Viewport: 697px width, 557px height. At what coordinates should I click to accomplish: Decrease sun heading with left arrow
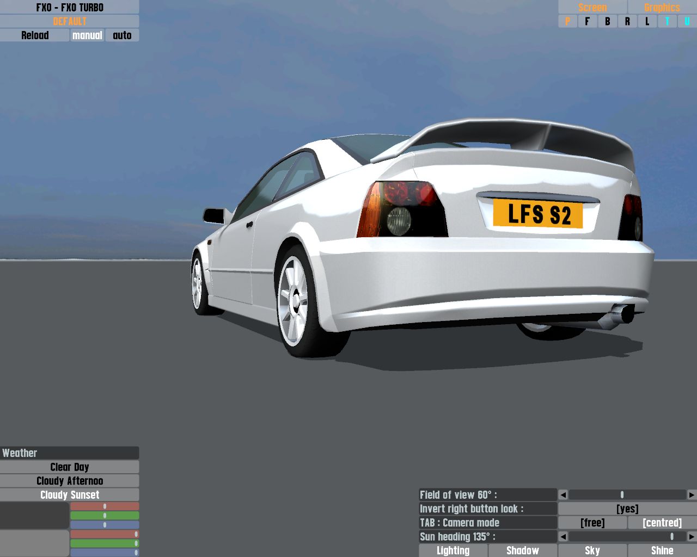(563, 537)
